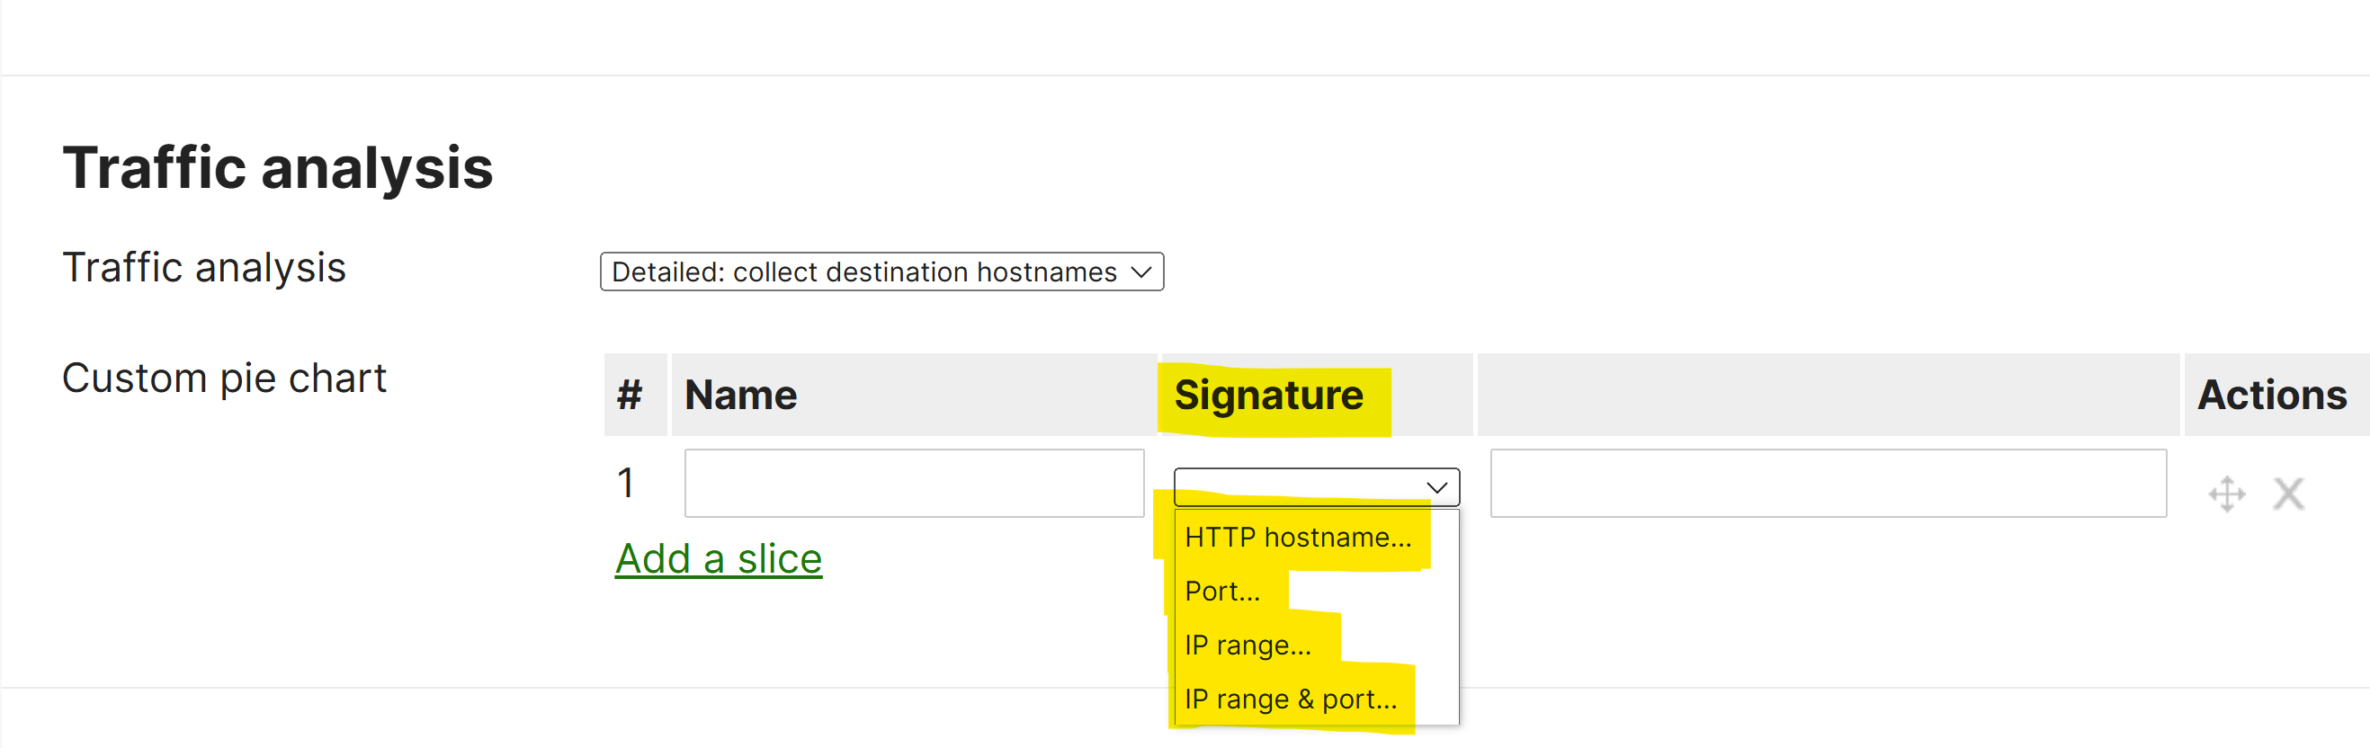2370x748 pixels.
Task: Focus the signature value input field
Action: (x=1827, y=483)
